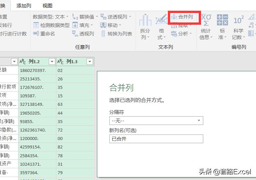This screenshot has width=256, height=180.
Task: Select the cell 327138149.
Action: [37, 104]
